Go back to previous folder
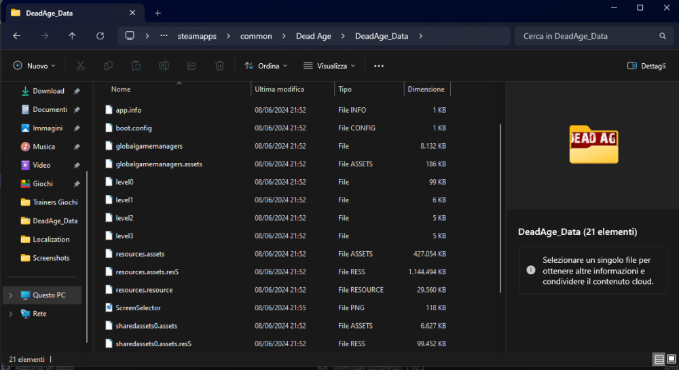 point(17,36)
